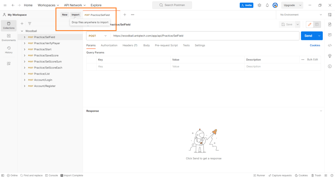Switch to the Tests tab
This screenshot has height=178, width=335.
(x=186, y=45)
